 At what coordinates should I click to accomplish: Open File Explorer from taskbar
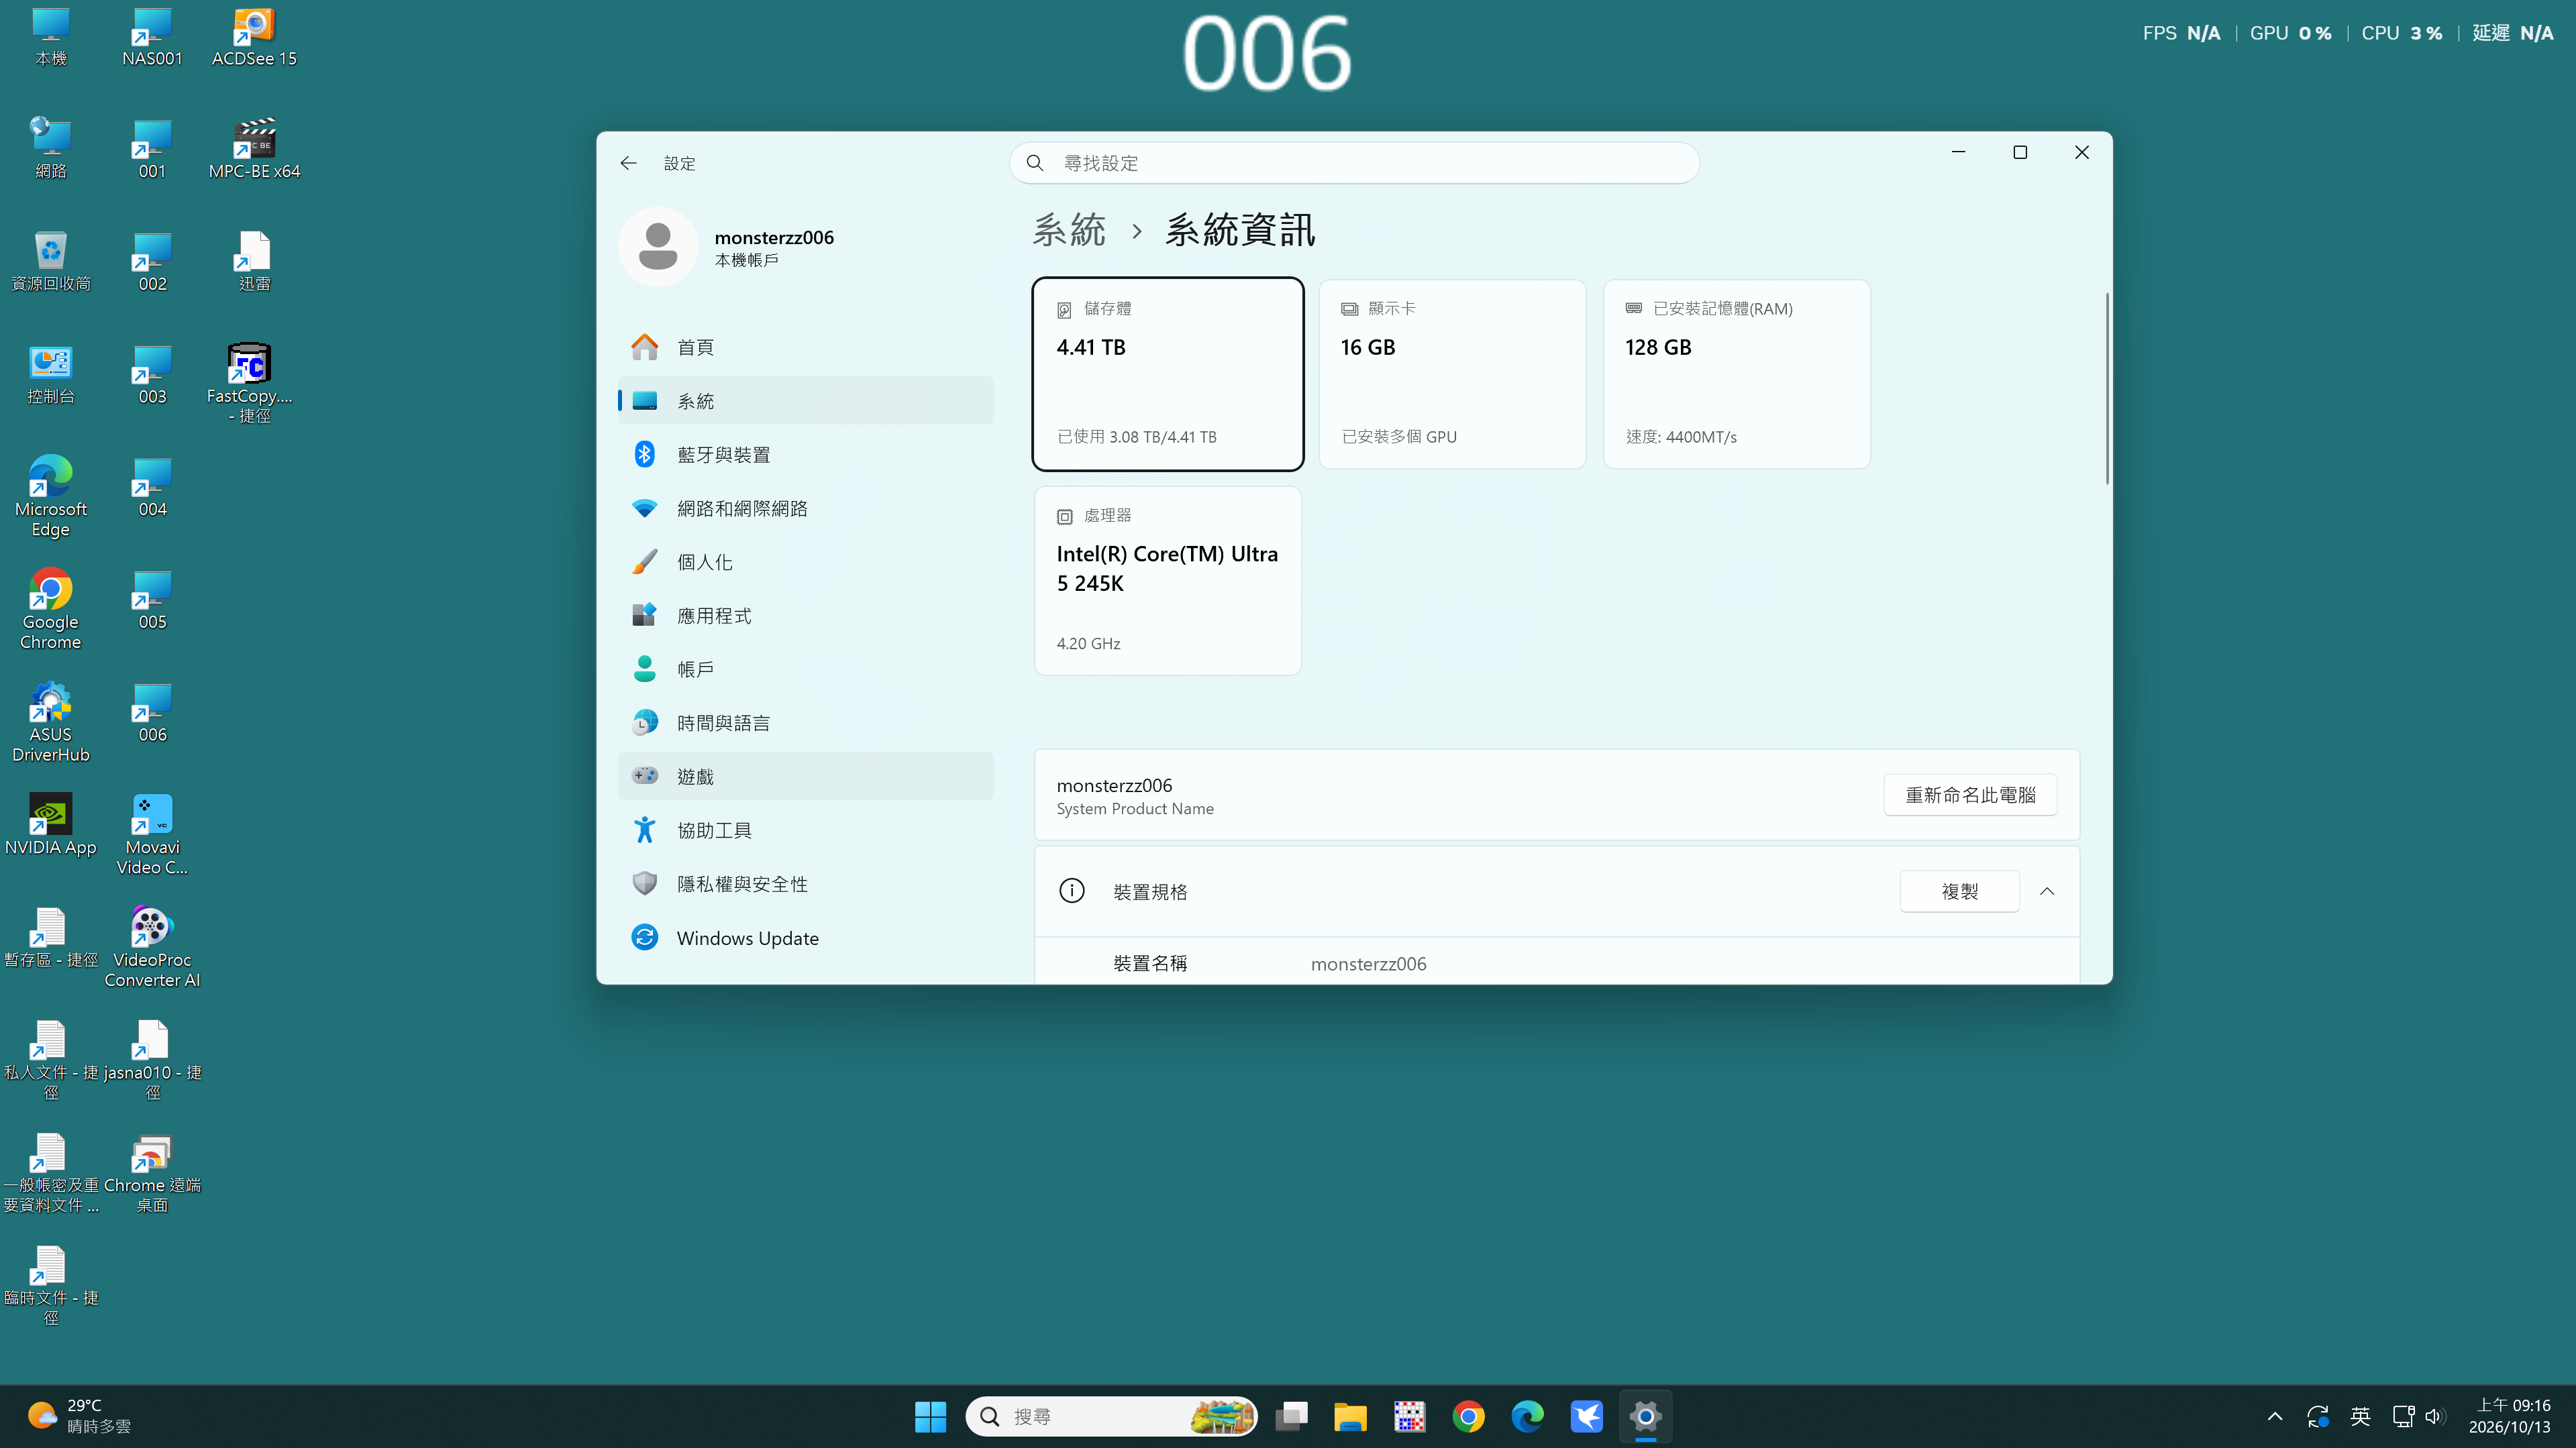tap(1350, 1416)
